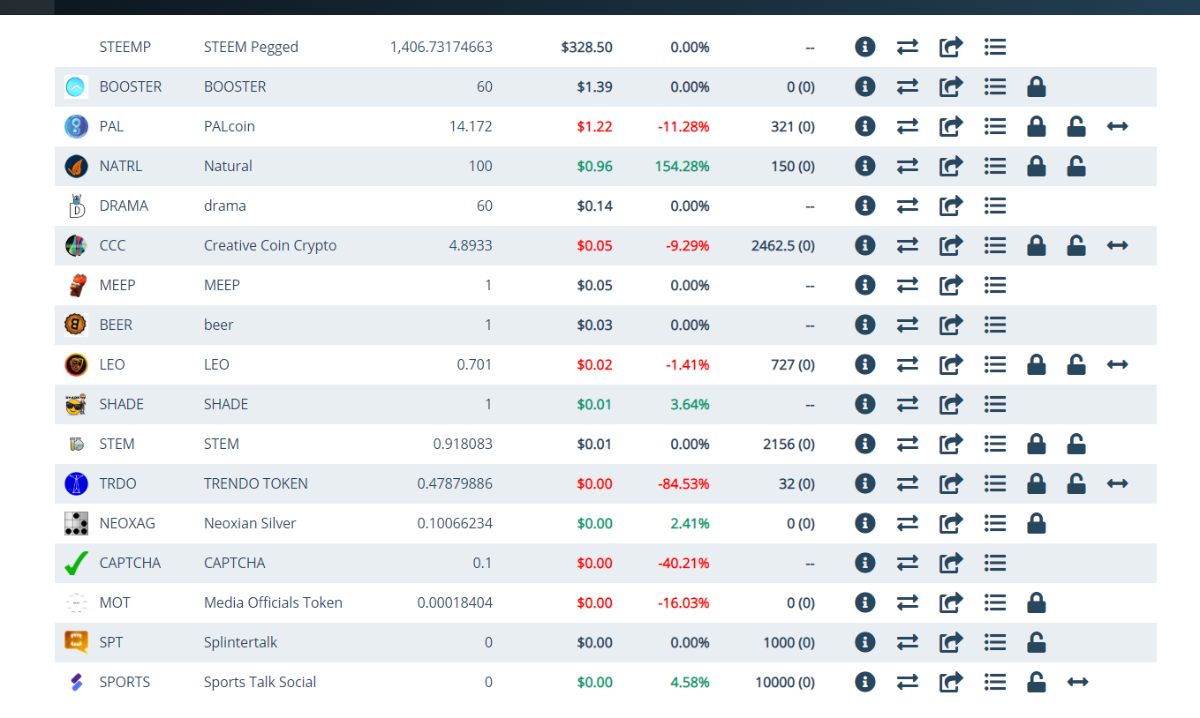Click transfer arrows icon in BOOSTER row

pyautogui.click(x=908, y=86)
